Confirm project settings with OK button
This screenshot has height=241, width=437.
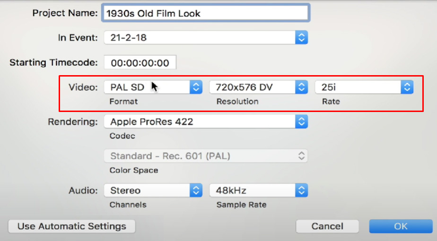point(401,226)
